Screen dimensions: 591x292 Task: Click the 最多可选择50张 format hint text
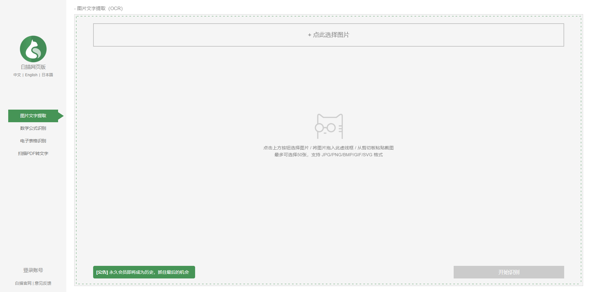point(329,155)
